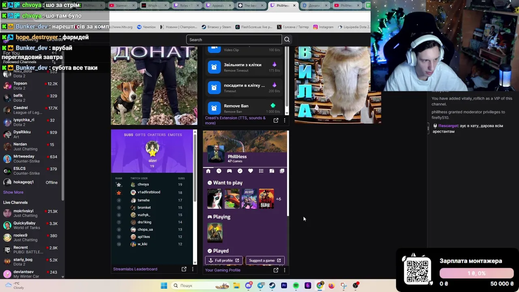Switch to EMOTES tab in leaderboard
The image size is (519, 292).
pos(175,135)
